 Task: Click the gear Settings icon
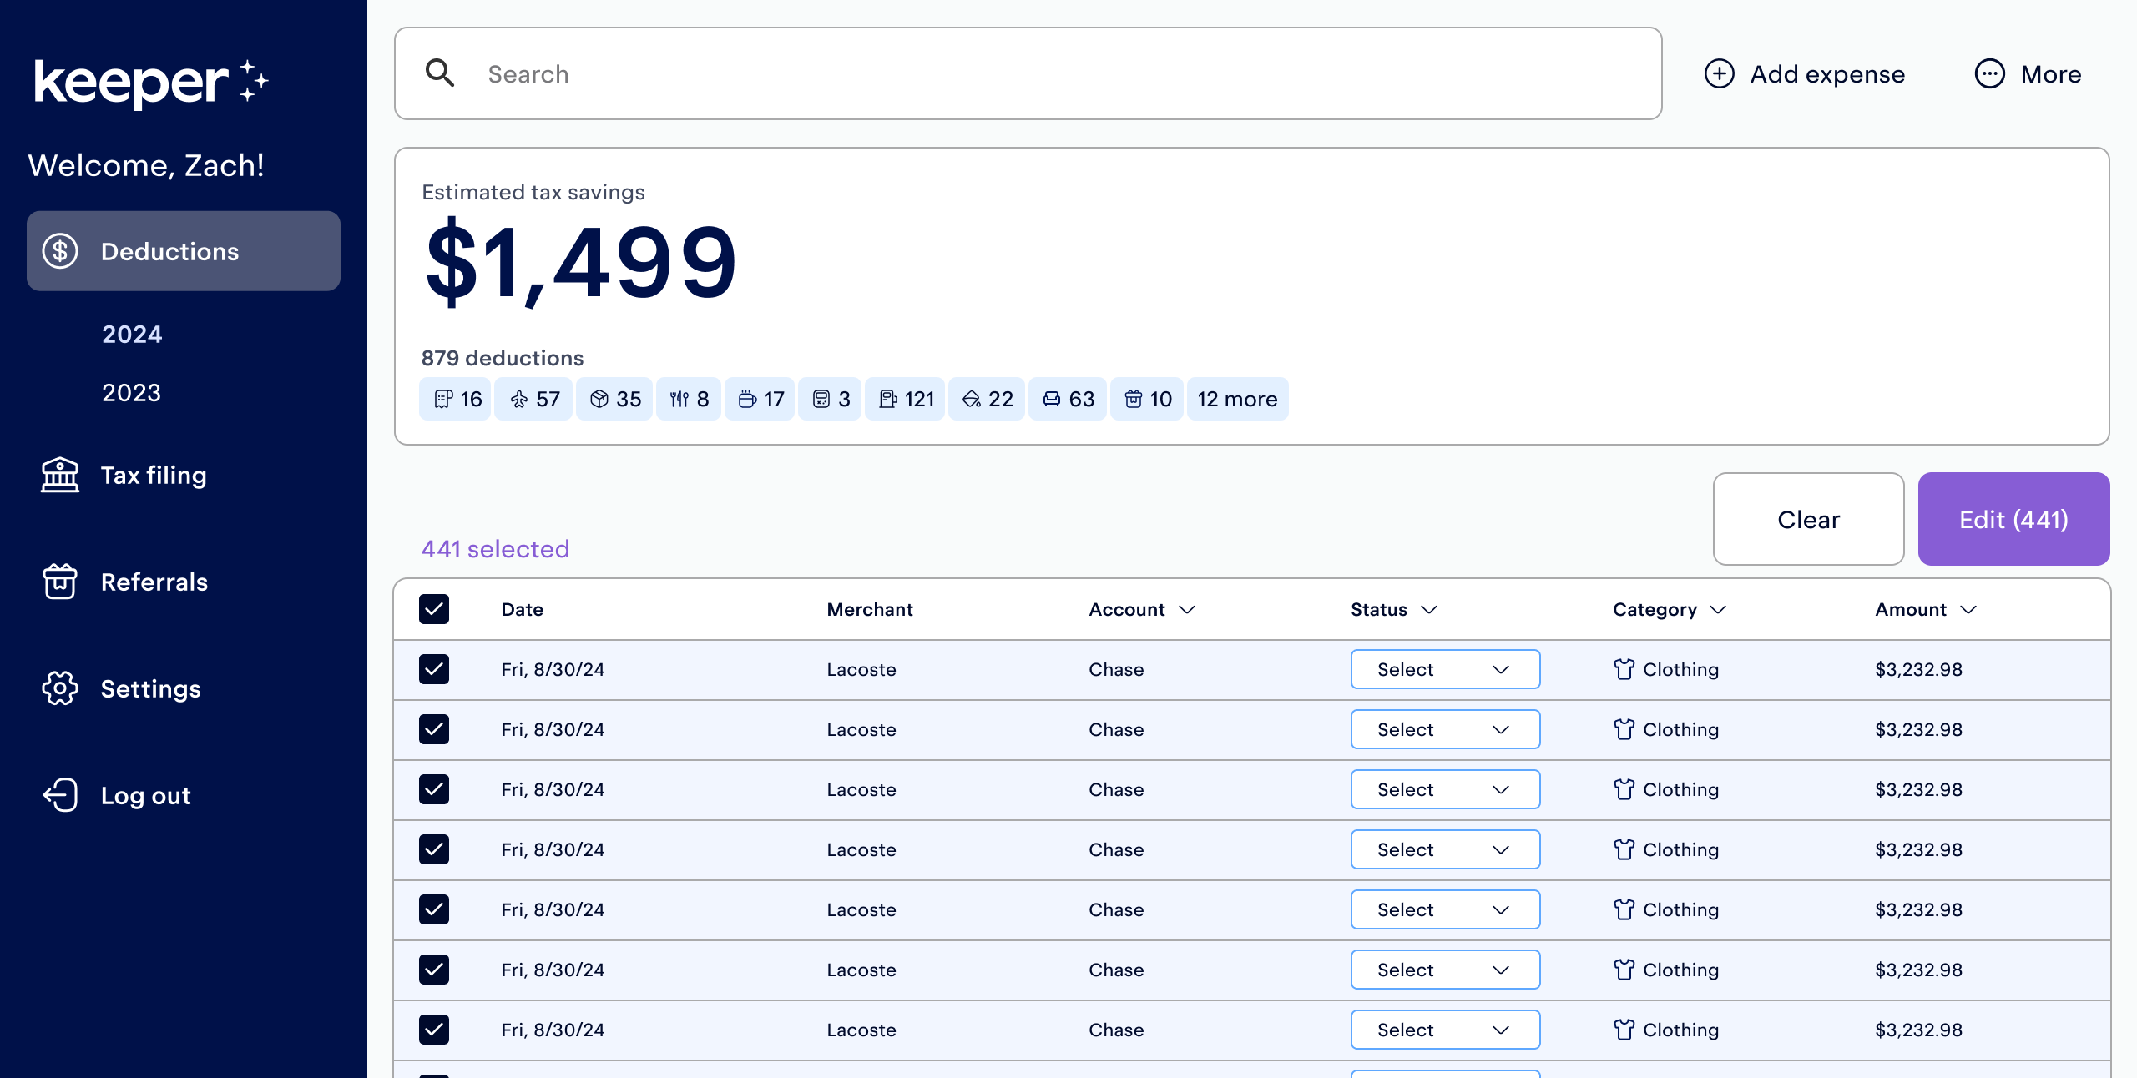tap(60, 688)
